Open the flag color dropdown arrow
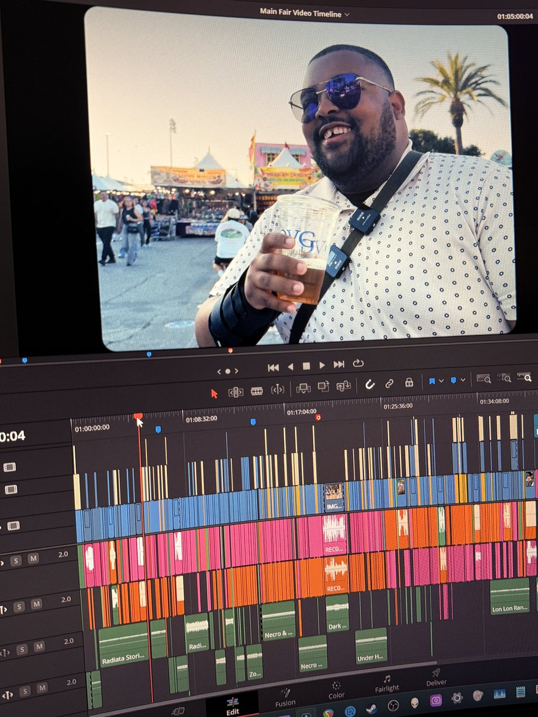The height and width of the screenshot is (717, 538). point(441,381)
